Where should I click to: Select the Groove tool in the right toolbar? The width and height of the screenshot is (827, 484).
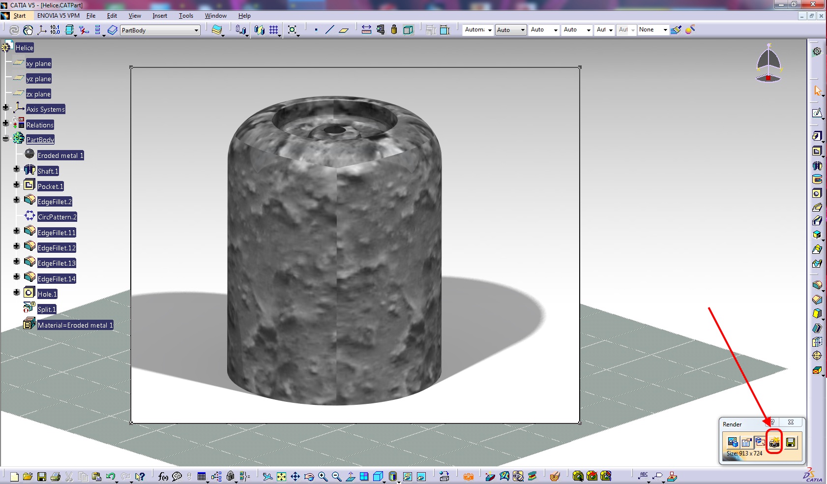[x=817, y=179]
